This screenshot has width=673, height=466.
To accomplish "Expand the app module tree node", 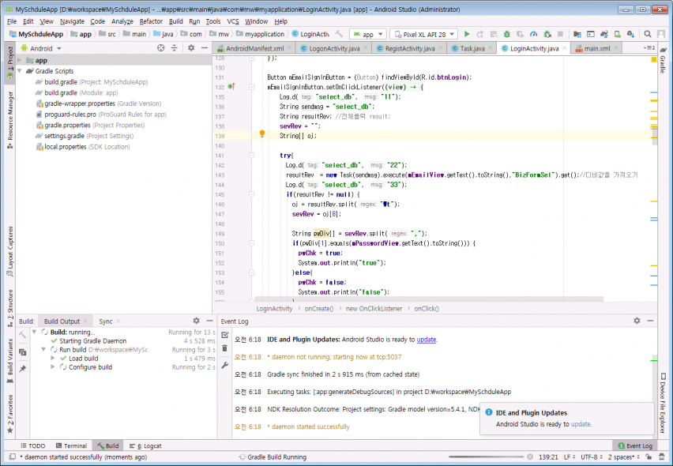I will pos(20,61).
